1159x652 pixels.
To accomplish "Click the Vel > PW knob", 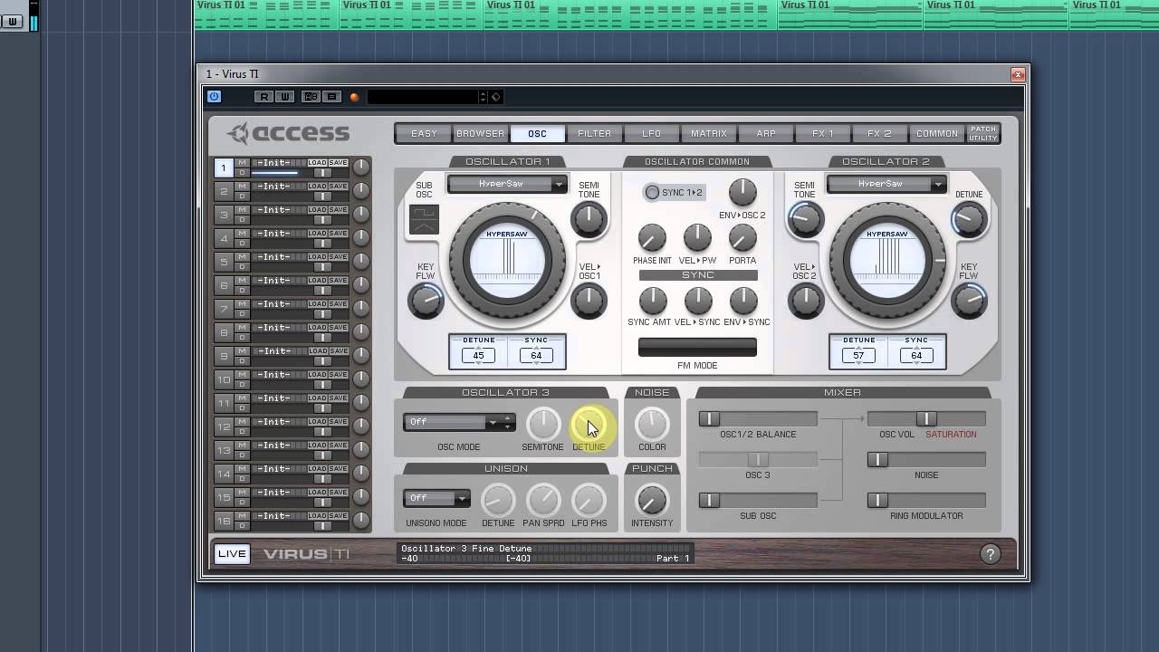I will (x=697, y=238).
